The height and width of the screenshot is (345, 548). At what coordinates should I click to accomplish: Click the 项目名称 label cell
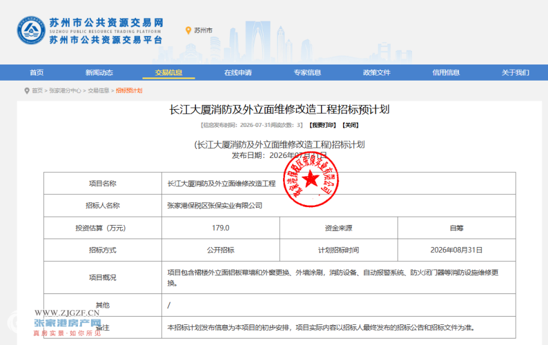click(x=103, y=183)
